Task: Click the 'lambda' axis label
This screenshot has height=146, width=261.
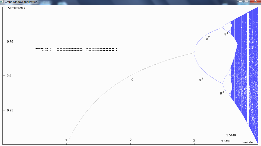Action: 248,142
